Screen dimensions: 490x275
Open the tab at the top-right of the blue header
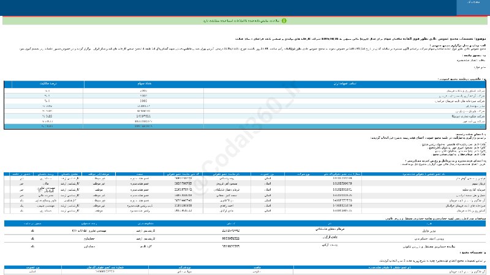[x=473, y=7]
